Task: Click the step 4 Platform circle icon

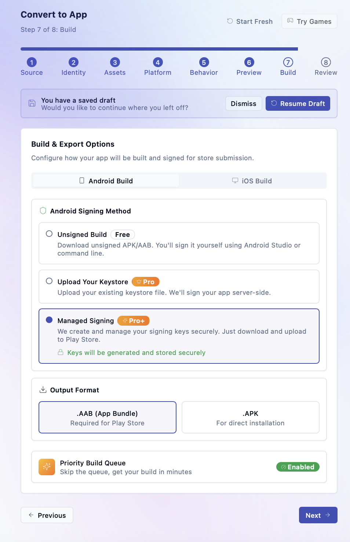Action: [158, 62]
